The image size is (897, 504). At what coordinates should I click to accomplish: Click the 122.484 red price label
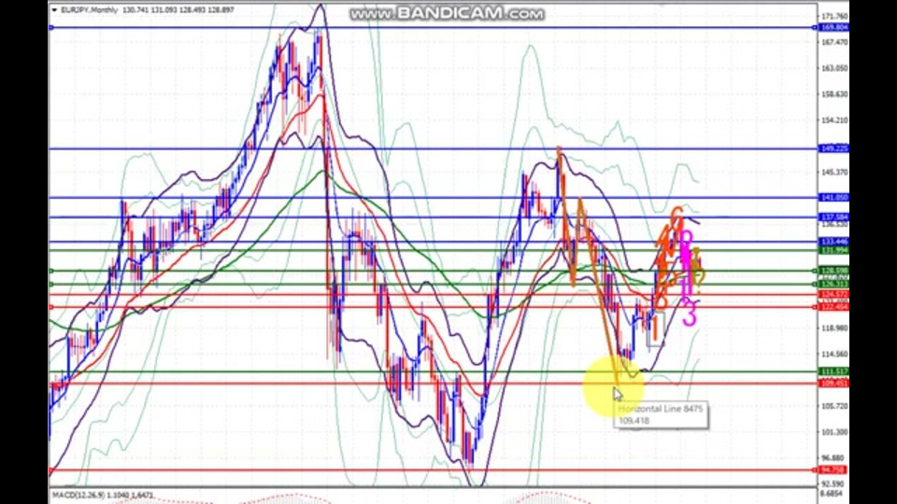coord(834,307)
